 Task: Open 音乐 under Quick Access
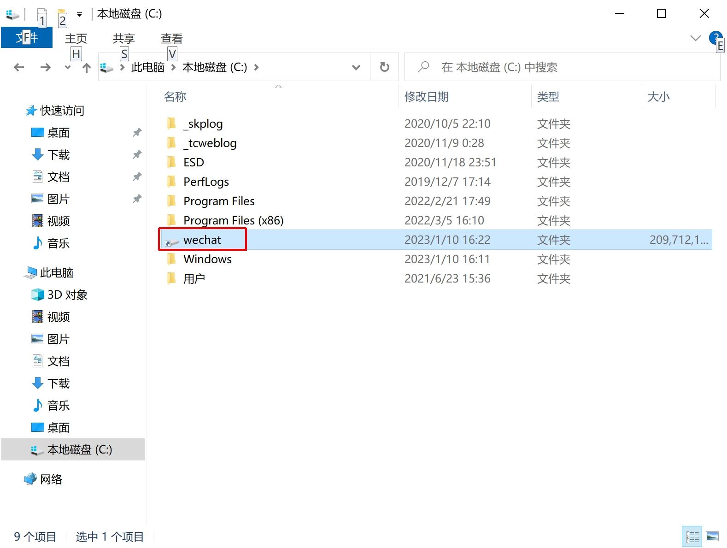click(58, 243)
